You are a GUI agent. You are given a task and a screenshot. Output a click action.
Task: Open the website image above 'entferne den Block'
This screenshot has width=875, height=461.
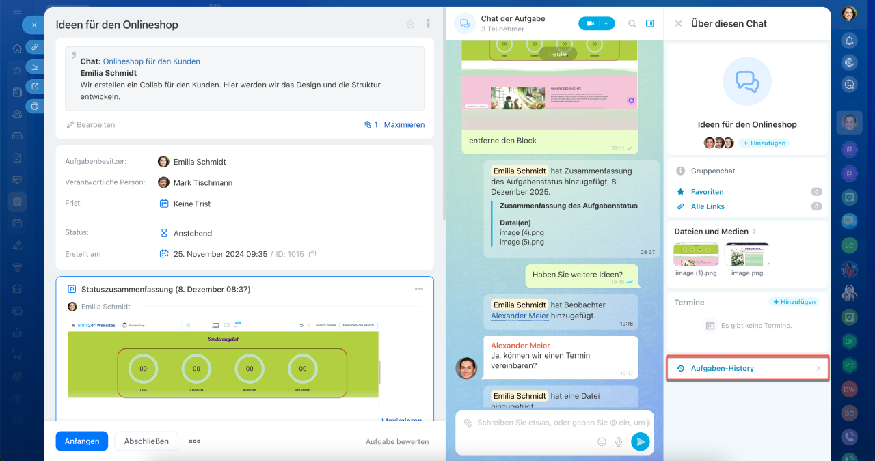550,85
